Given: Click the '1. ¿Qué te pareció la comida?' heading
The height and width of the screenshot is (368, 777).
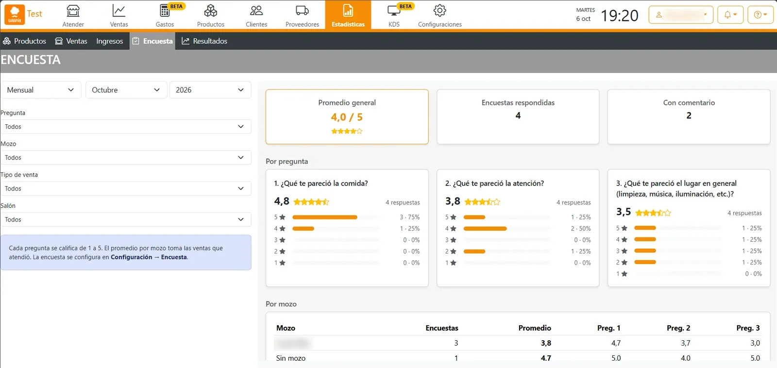Looking at the screenshot, I should coord(321,184).
